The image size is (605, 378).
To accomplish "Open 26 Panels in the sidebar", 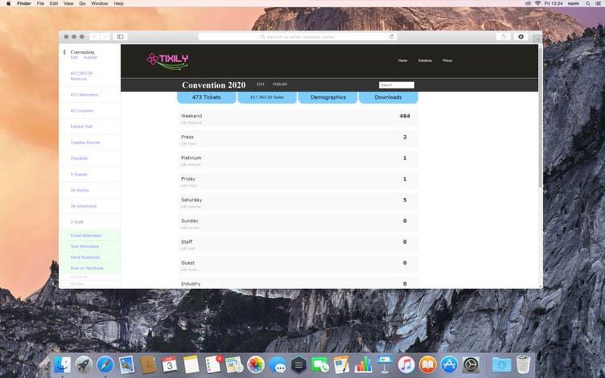I will click(79, 190).
